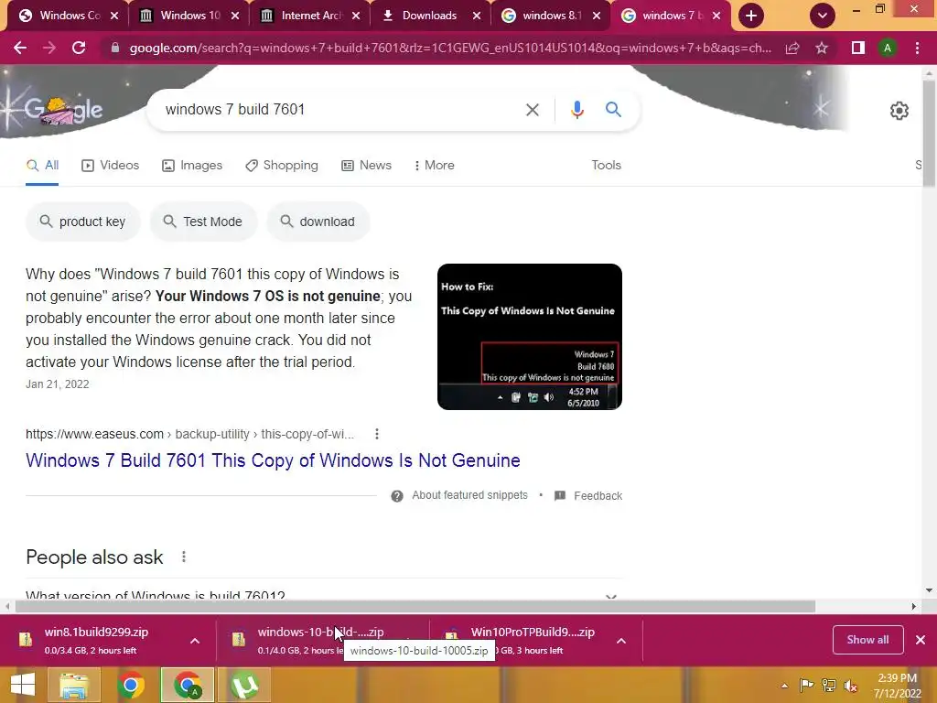Open the easeus result options menu
Screen dimensions: 937x703
pyautogui.click(x=376, y=434)
